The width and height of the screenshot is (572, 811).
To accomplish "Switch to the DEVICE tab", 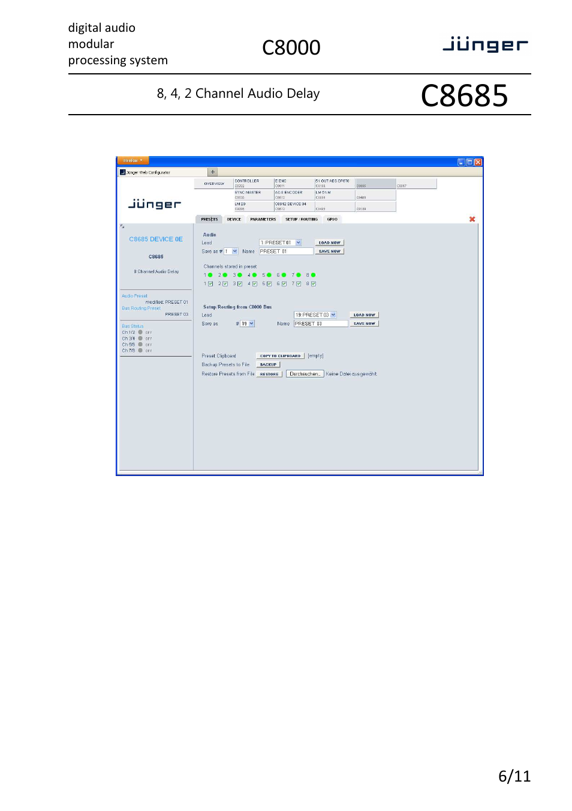I will coord(234,219).
